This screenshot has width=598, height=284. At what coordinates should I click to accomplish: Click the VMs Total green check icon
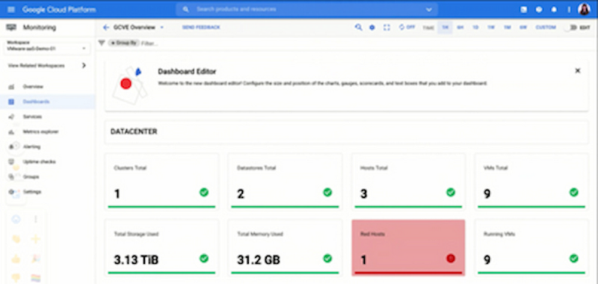point(574,192)
